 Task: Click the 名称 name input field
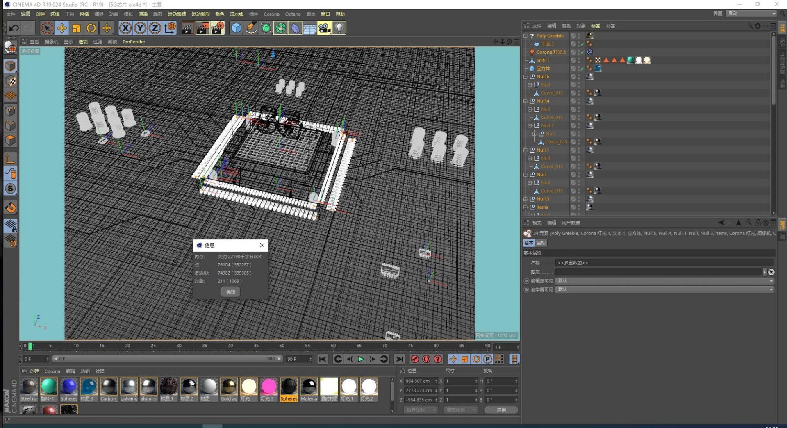pyautogui.click(x=664, y=263)
